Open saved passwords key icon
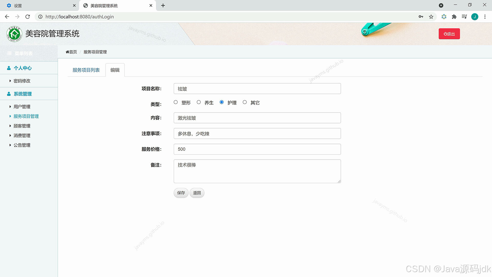This screenshot has height=277, width=492. (x=421, y=17)
